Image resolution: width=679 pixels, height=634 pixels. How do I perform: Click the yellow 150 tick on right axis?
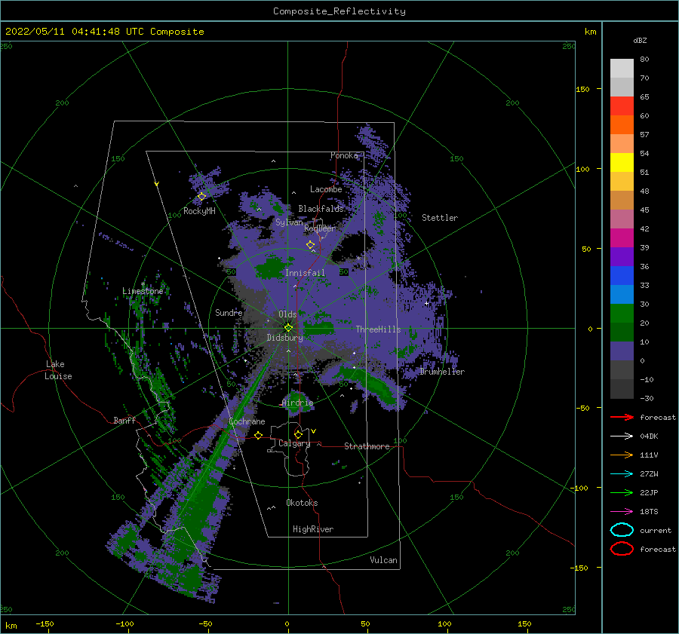click(x=582, y=89)
